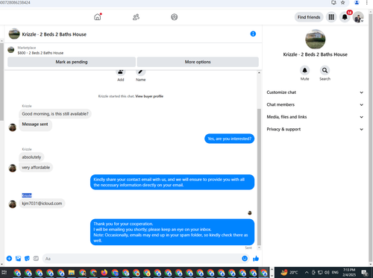Click the 'Message sent' bubble
373x278 pixels.
click(35, 125)
